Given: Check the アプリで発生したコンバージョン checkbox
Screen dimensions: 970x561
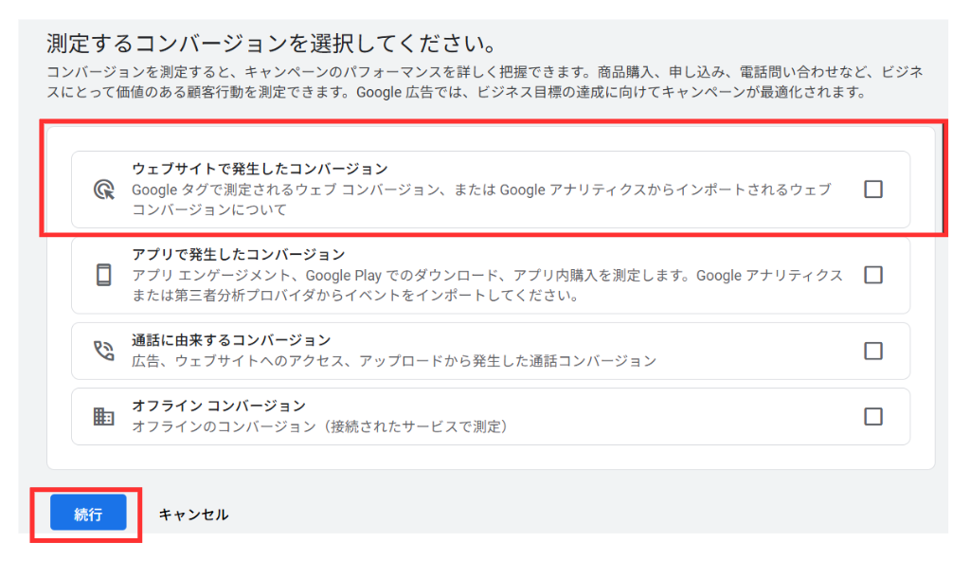Looking at the screenshot, I should [872, 274].
